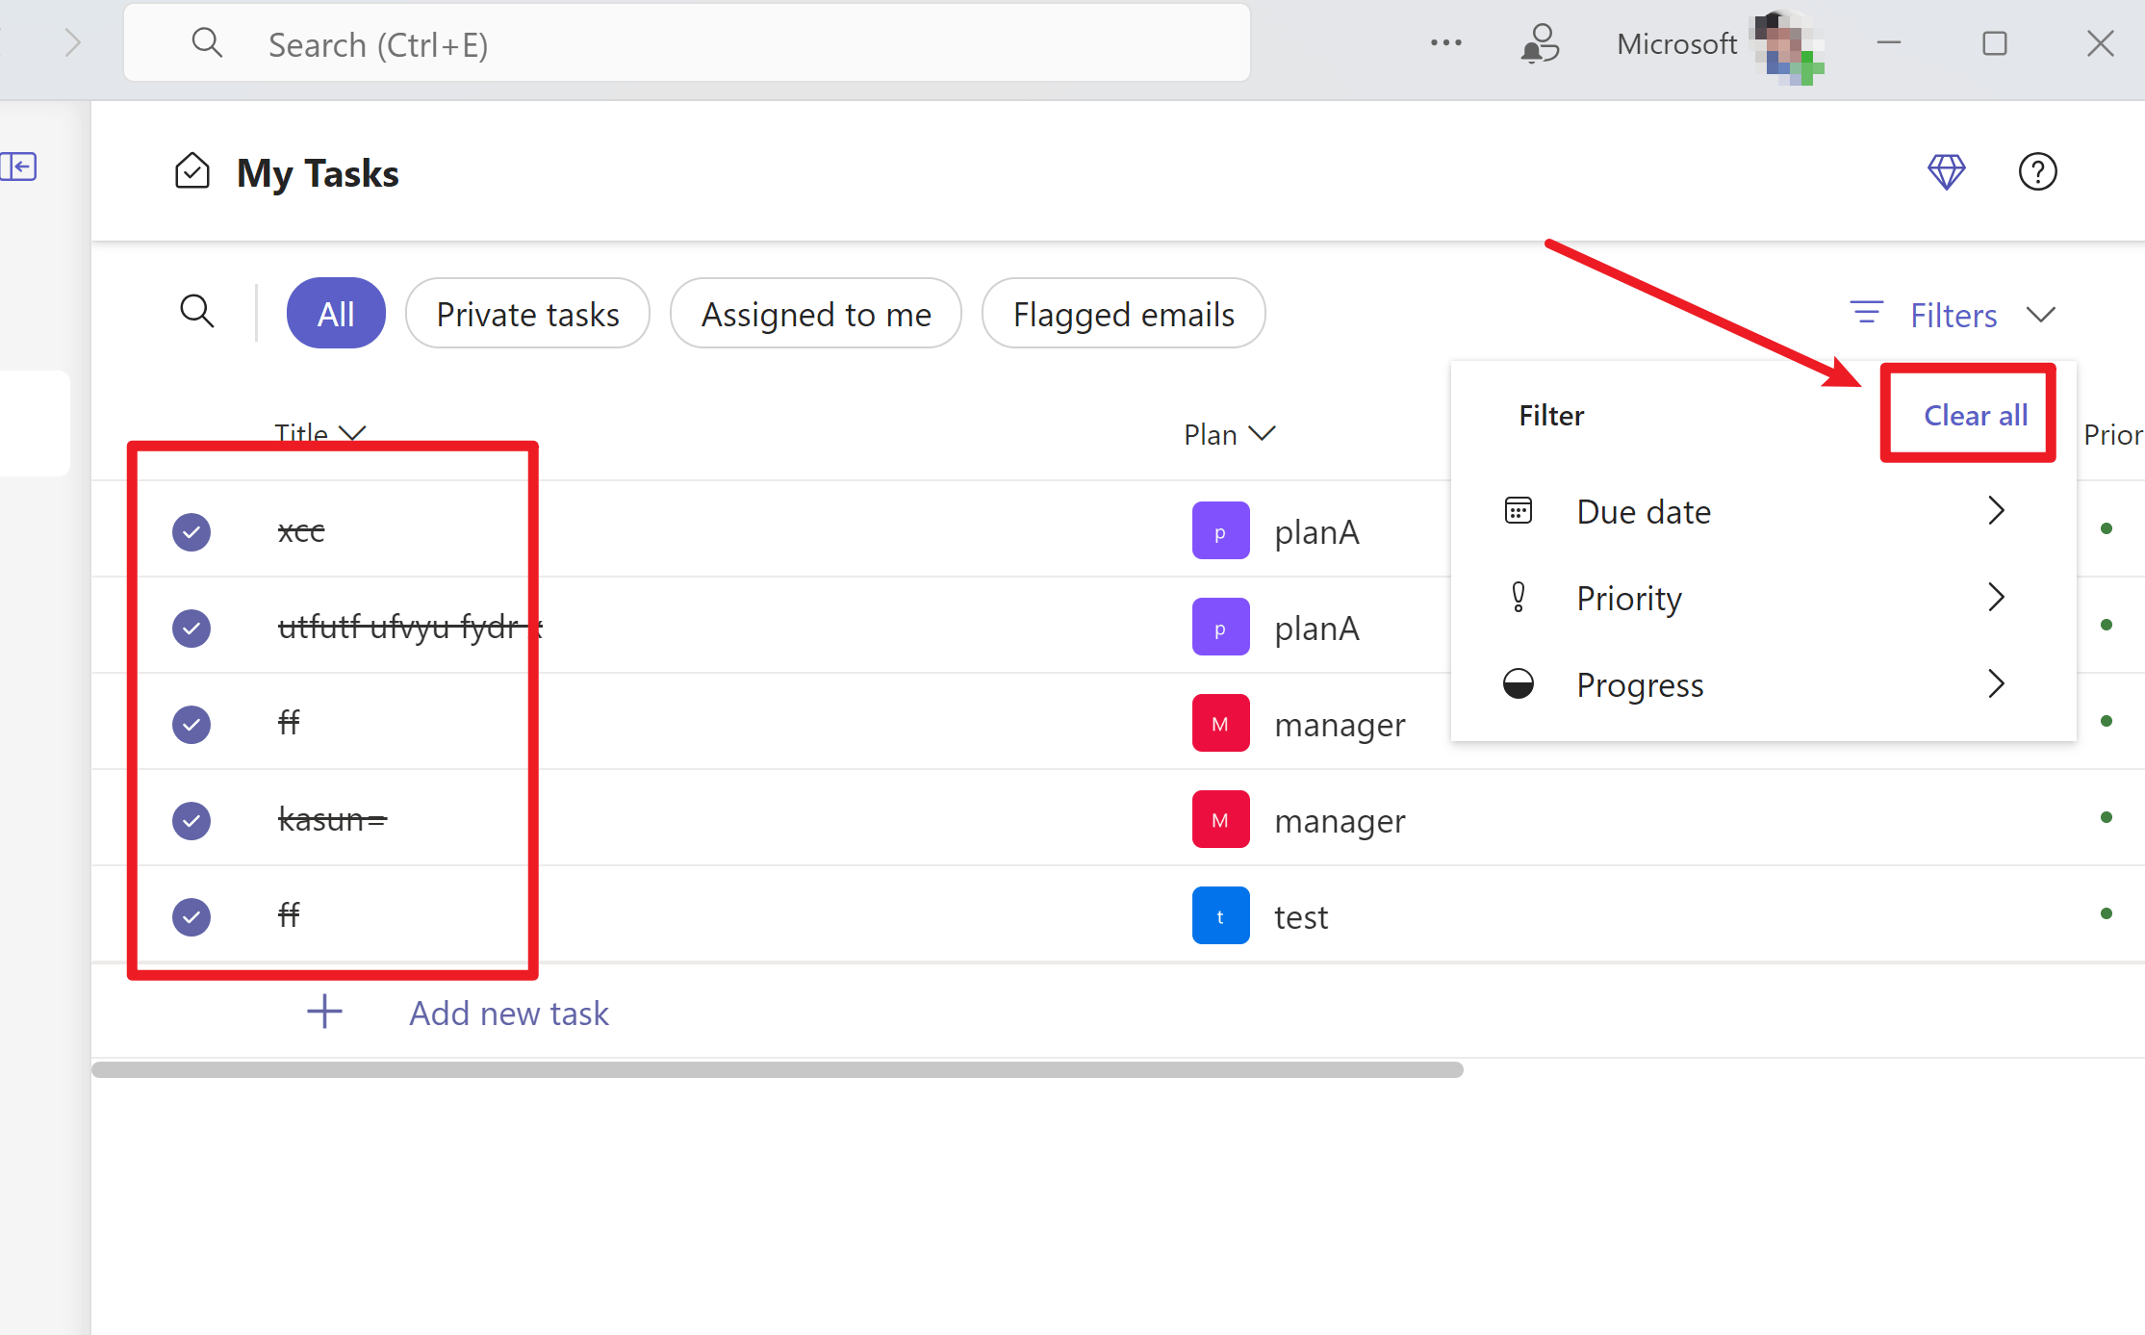Image resolution: width=2145 pixels, height=1335 pixels.
Task: Click the blue test plan icon
Action: (1220, 915)
